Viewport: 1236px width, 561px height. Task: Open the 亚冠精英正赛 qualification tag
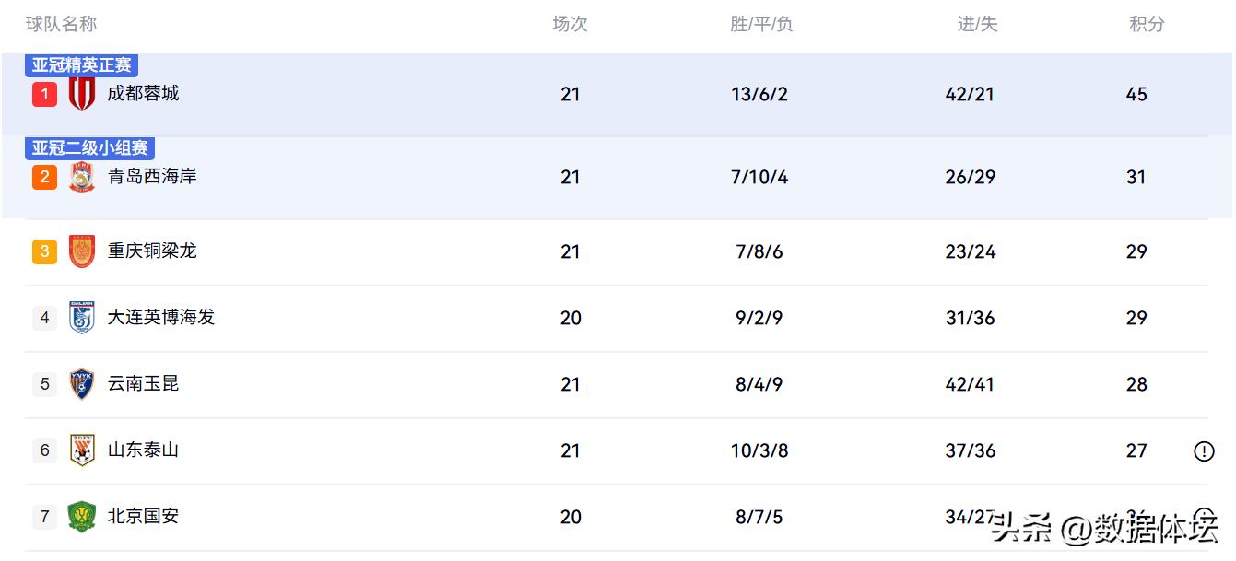point(82,65)
